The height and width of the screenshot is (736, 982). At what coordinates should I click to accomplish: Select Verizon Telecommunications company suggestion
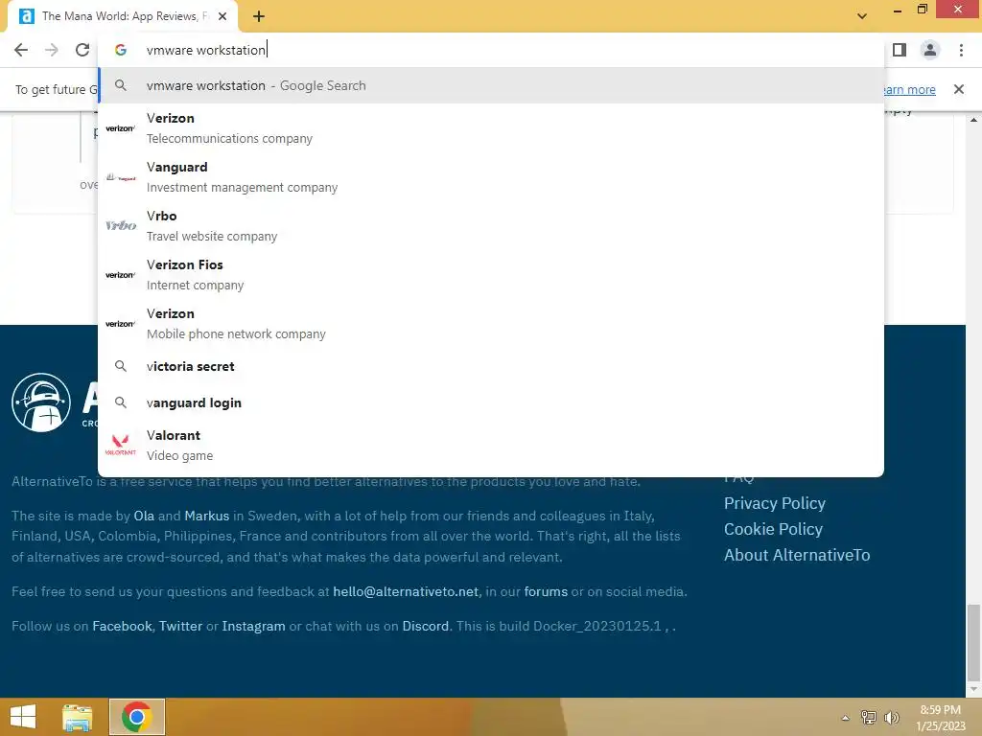(x=491, y=128)
